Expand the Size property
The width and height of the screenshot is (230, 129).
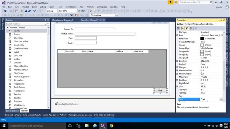click(177, 86)
